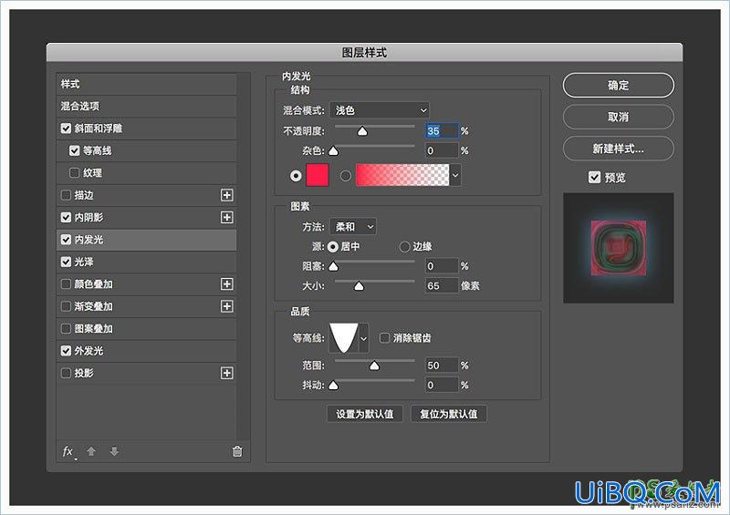Click the 杂色 value field

pyautogui.click(x=442, y=150)
